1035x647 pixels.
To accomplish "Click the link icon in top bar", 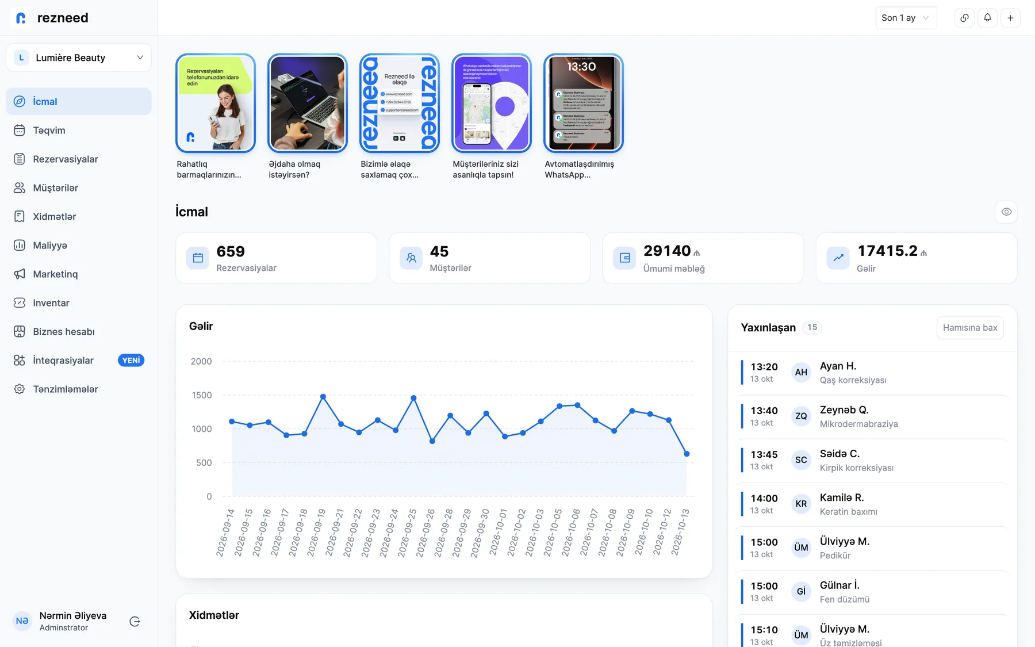I will pos(964,18).
